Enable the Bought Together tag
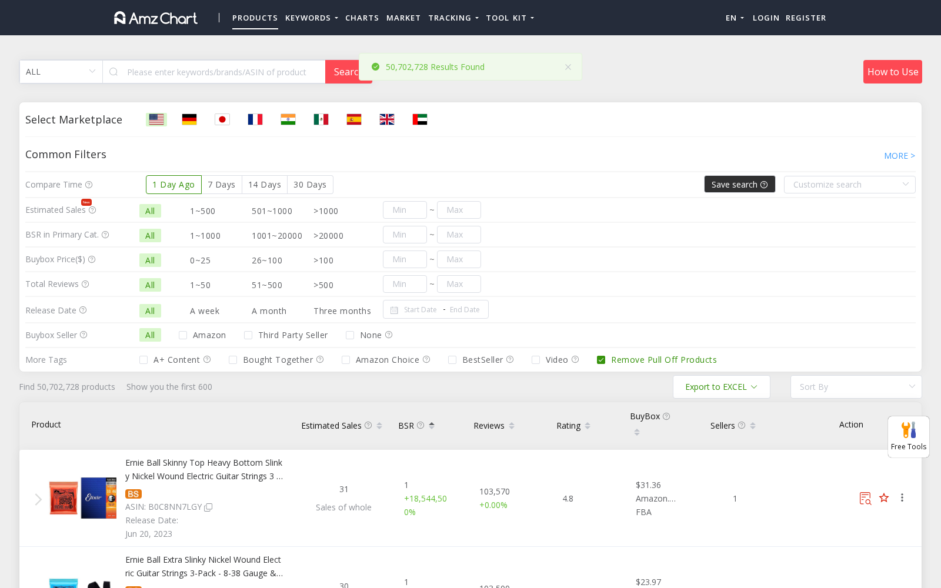 coord(233,360)
